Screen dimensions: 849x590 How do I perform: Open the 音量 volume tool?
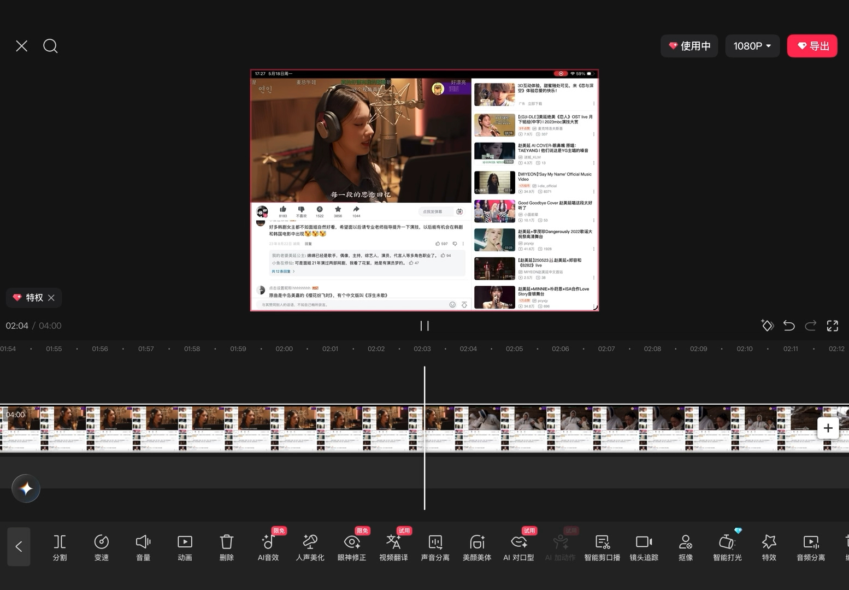tap(143, 547)
